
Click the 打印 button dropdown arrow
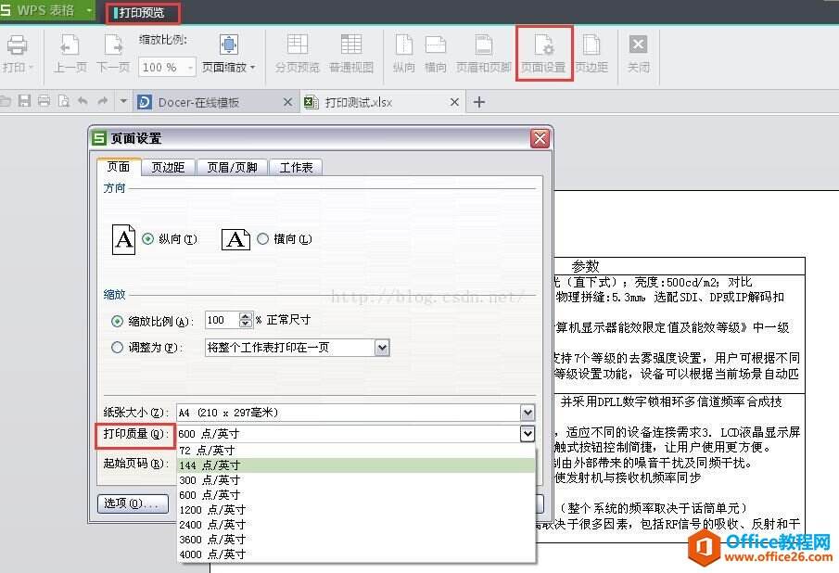[x=31, y=68]
